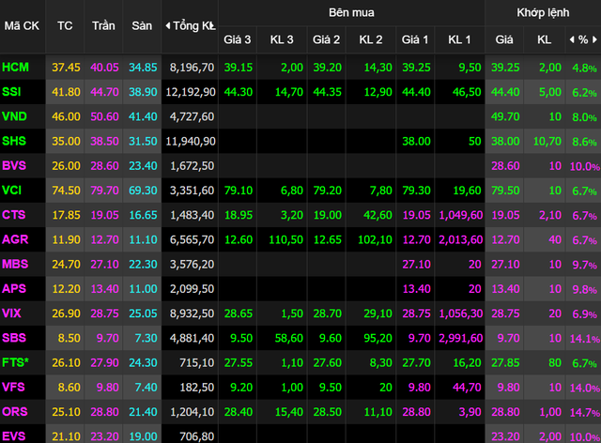This screenshot has width=601, height=443.
Task: Sort by the Mã CK column header
Action: (x=21, y=25)
